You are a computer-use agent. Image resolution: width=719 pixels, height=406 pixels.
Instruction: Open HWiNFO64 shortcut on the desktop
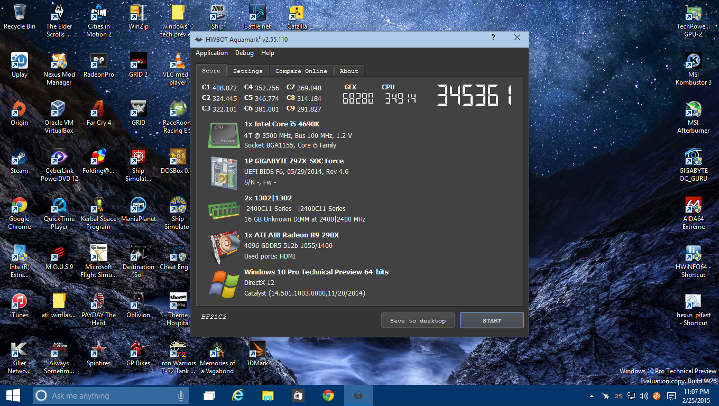(693, 261)
